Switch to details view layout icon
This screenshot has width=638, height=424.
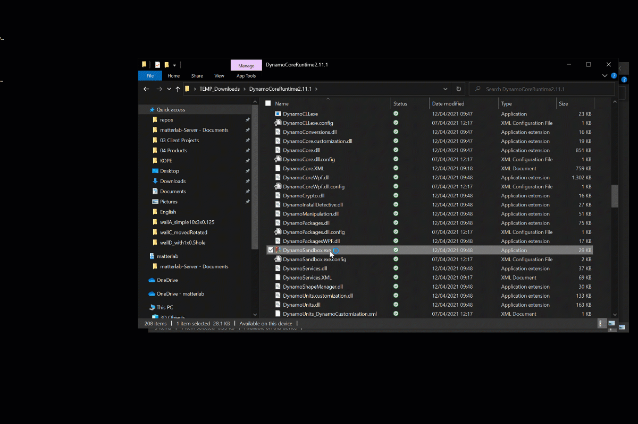pos(602,323)
